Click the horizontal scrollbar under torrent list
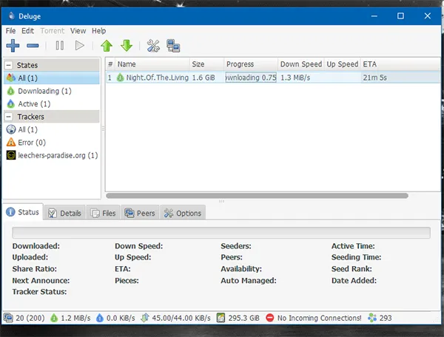This screenshot has width=444, height=337. 257,196
